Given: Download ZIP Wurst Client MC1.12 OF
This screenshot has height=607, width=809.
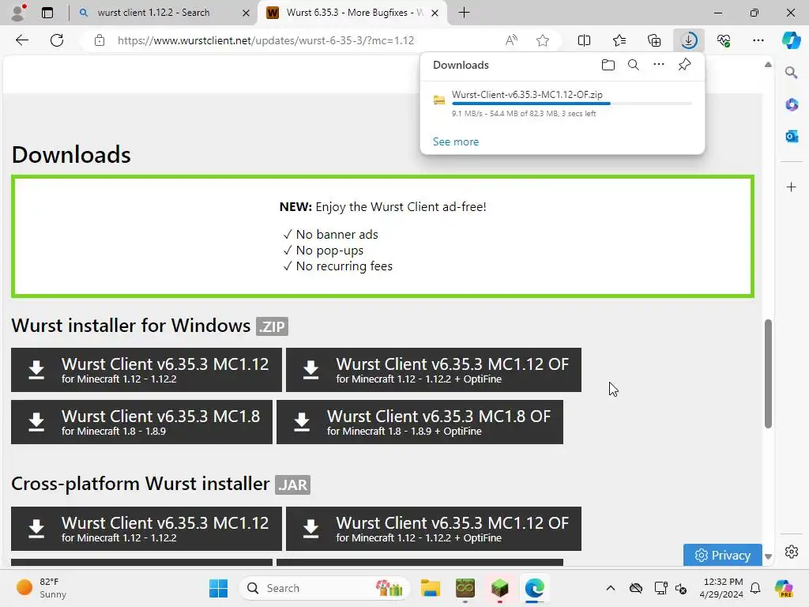Looking at the screenshot, I should tap(434, 370).
